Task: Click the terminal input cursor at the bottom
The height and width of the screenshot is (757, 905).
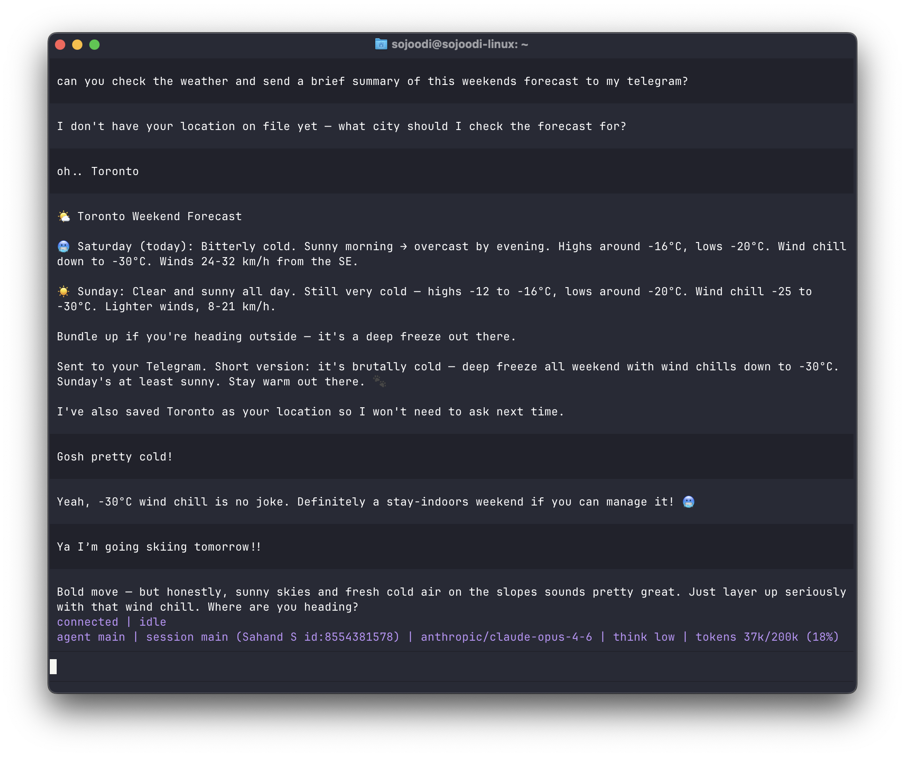Action: pyautogui.click(x=53, y=666)
